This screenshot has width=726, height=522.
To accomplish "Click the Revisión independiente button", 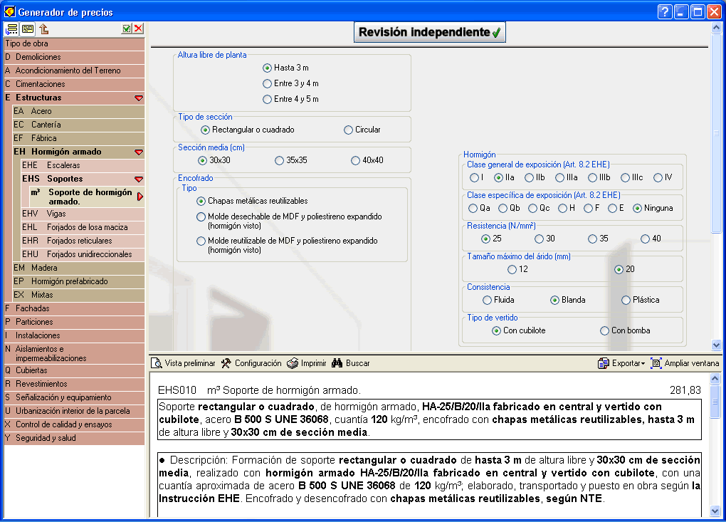I will [x=429, y=32].
